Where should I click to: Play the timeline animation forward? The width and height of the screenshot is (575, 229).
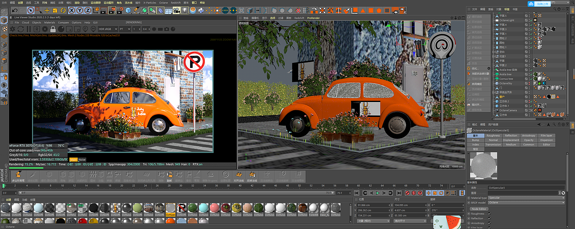click(x=378, y=193)
